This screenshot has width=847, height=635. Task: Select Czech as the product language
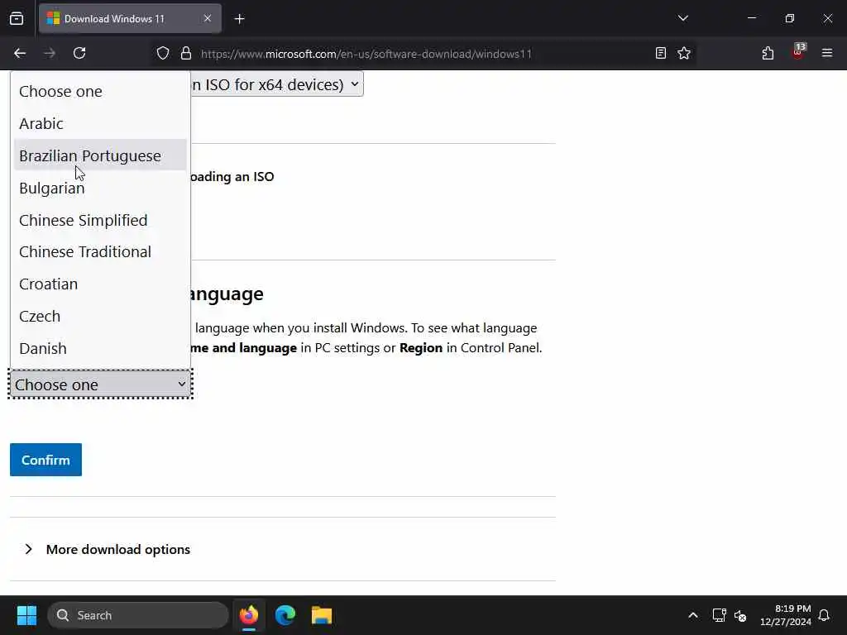[100, 317]
